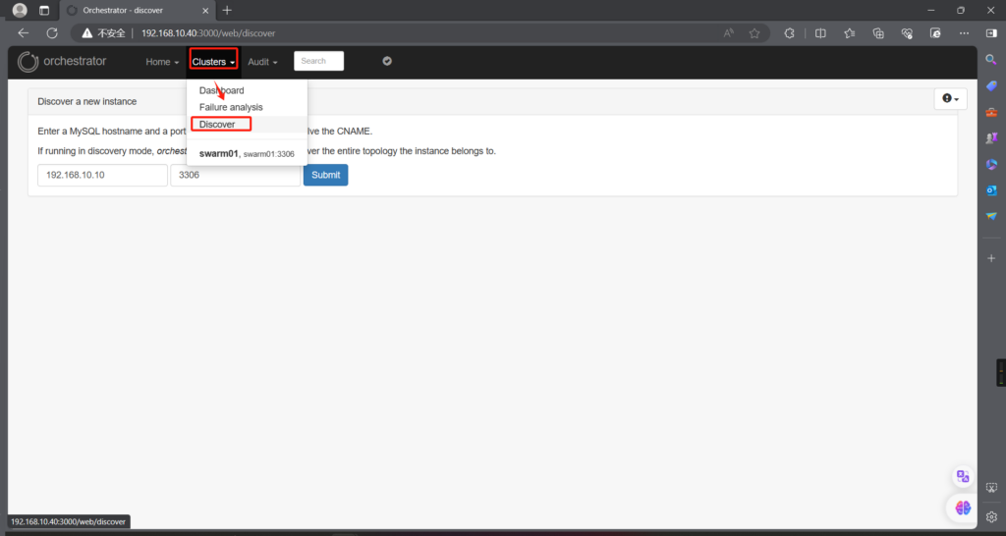
Task: Click the checkmark status icon in navbar
Action: [387, 61]
